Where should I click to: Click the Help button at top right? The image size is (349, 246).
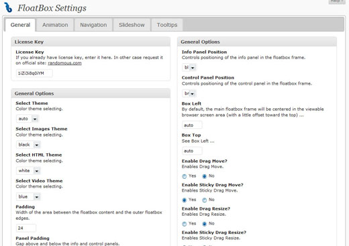[337, 1]
